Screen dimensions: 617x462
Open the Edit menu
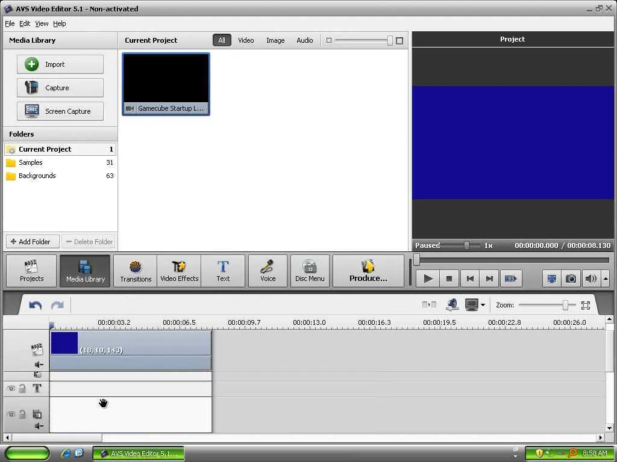pyautogui.click(x=25, y=23)
